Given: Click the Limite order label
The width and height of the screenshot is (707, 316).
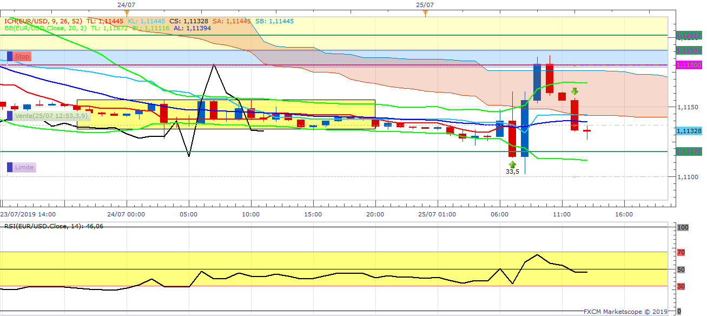Looking at the screenshot, I should [24, 167].
